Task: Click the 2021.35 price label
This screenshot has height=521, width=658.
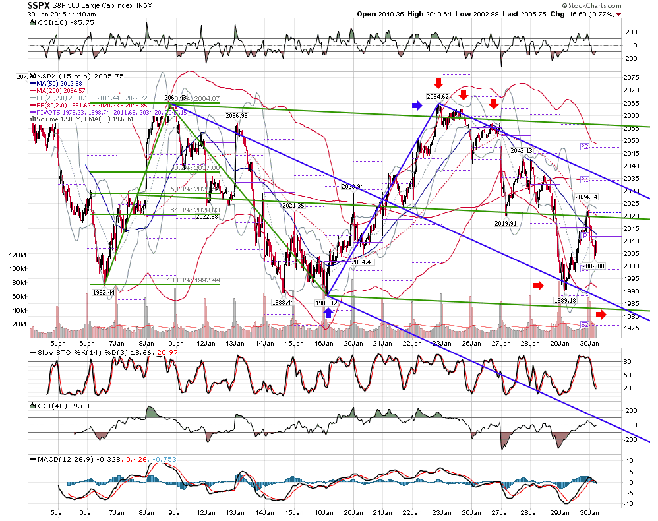Action: click(293, 205)
